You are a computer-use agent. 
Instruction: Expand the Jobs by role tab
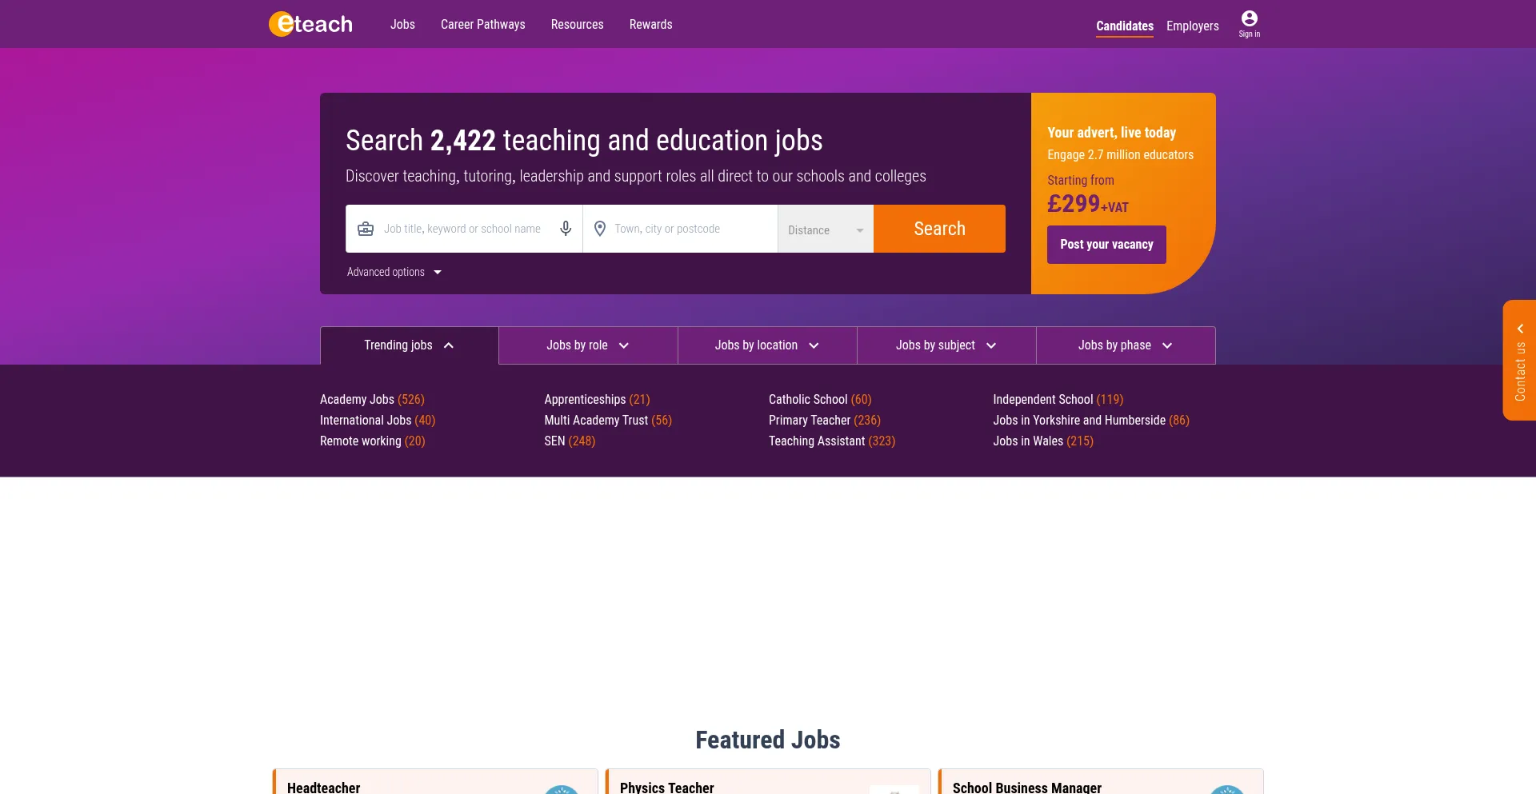click(588, 345)
